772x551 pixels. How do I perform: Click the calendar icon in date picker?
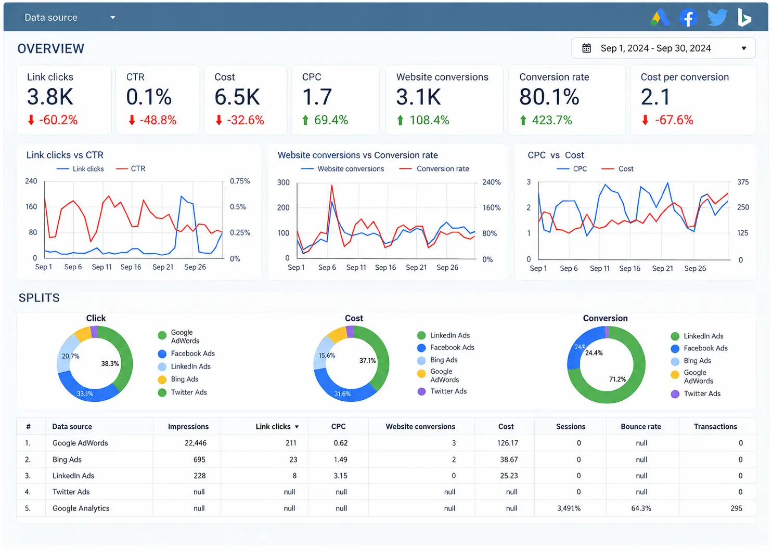(586, 48)
